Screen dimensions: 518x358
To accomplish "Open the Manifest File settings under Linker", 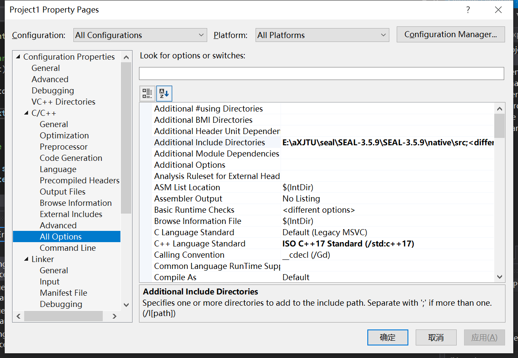I will [x=63, y=293].
